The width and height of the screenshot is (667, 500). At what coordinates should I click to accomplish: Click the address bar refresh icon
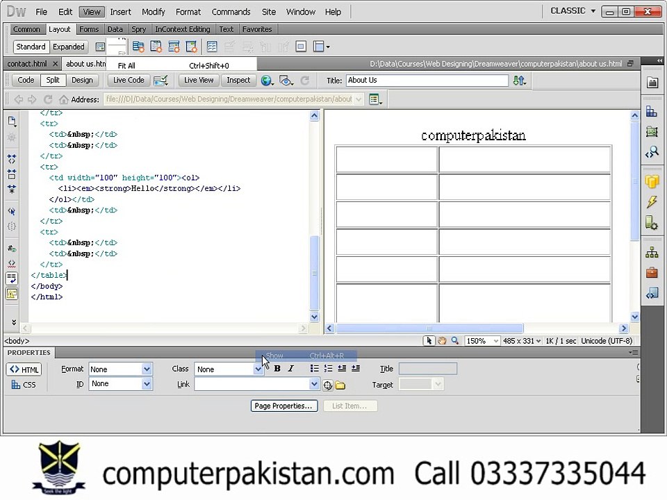tap(48, 99)
